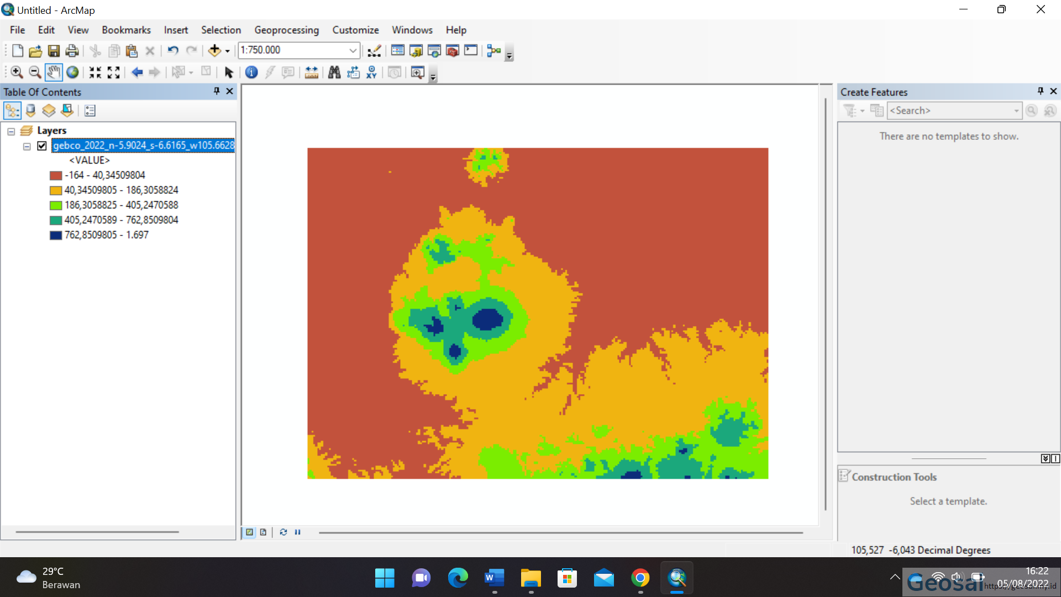Open the map scale dropdown
1061x597 pixels.
pyautogui.click(x=353, y=50)
